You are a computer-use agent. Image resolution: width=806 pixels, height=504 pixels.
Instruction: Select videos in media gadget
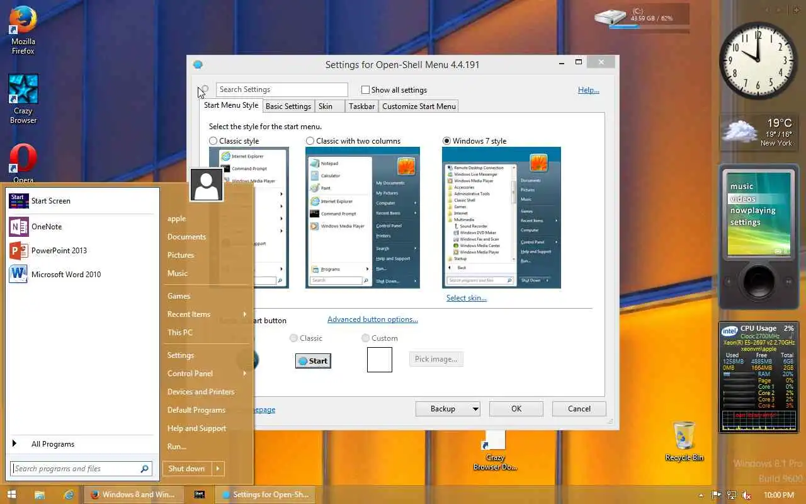pyautogui.click(x=743, y=198)
